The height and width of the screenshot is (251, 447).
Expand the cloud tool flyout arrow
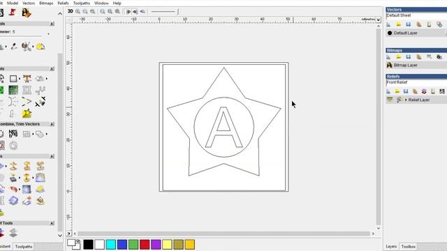[x=46, y=79]
